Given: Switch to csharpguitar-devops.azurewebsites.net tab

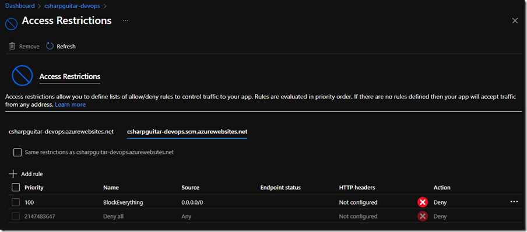Looking at the screenshot, I should pos(61,132).
